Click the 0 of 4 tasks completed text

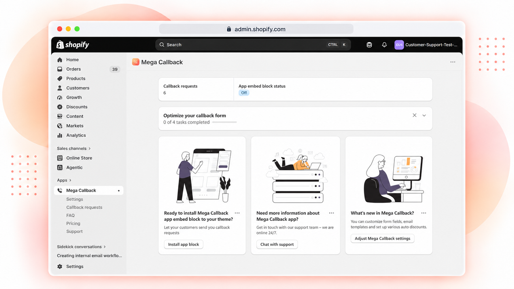coord(187,122)
